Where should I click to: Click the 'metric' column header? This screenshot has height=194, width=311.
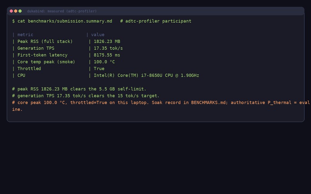[x=25, y=35]
